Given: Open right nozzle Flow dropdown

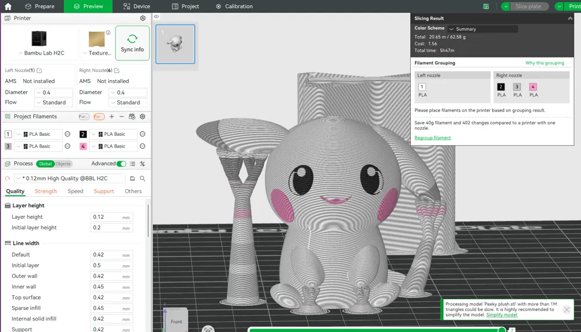Looking at the screenshot, I should coord(128,103).
